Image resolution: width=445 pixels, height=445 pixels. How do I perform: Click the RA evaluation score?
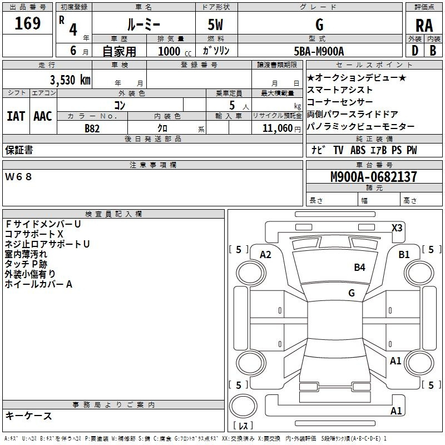point(424,25)
